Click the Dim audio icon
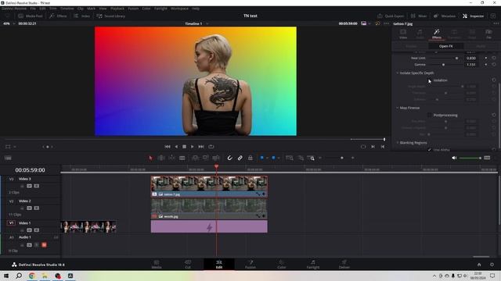The image size is (501, 281). tap(487, 158)
